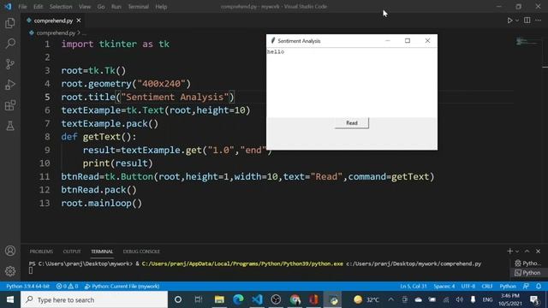The width and height of the screenshot is (548, 308).
Task: Open the Run and Debug view
Action: pos(10,85)
